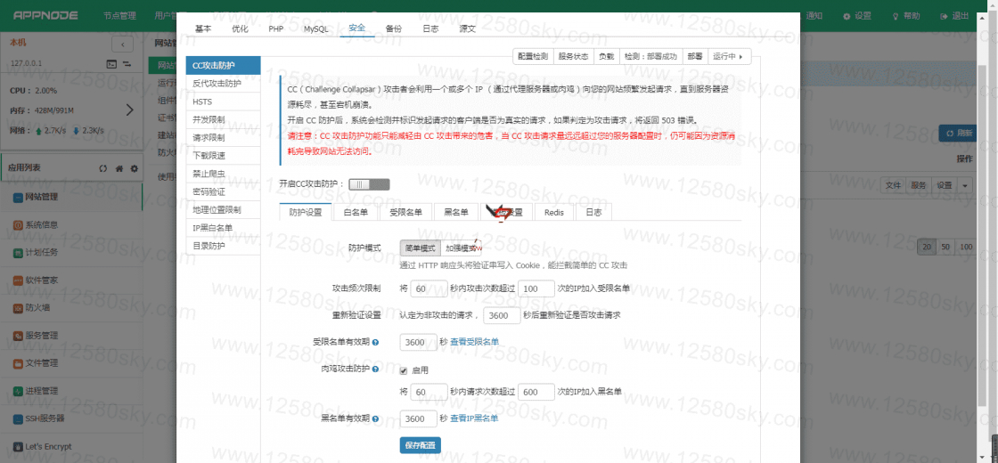Switch to the PHP tab
This screenshot has height=463, width=998.
coord(276,28)
